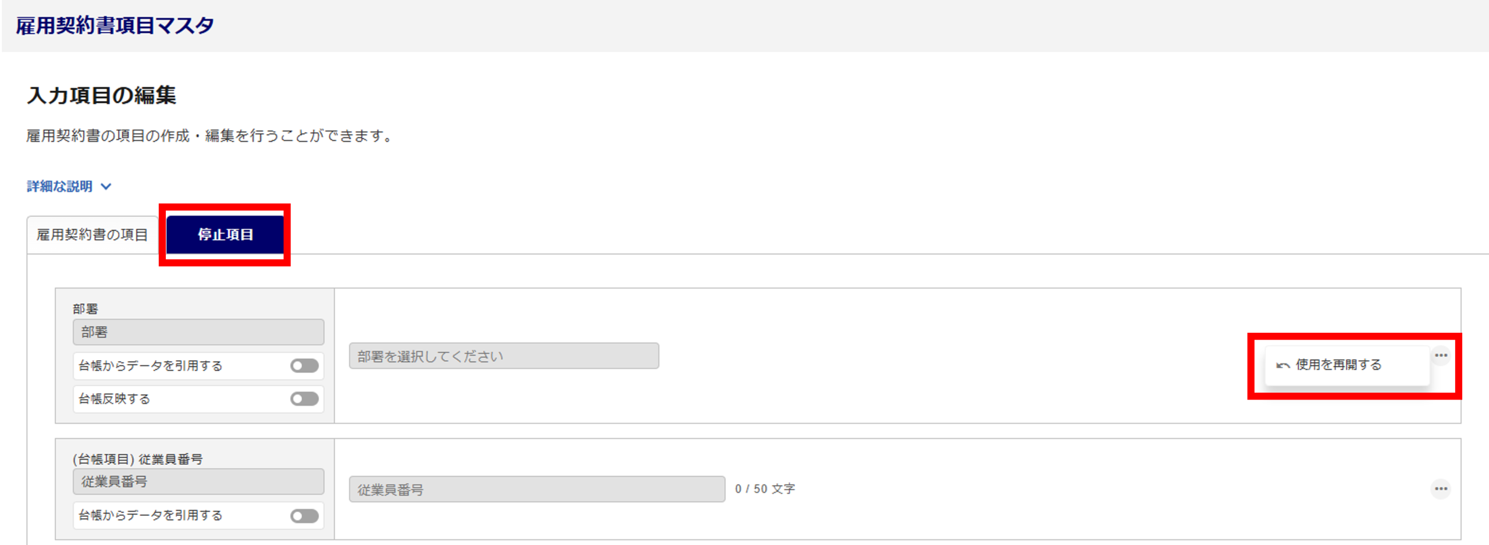Viewport: 1489px width, 545px height.
Task: Click the (台帳項目) 従業員番号 label
Action: (x=138, y=459)
